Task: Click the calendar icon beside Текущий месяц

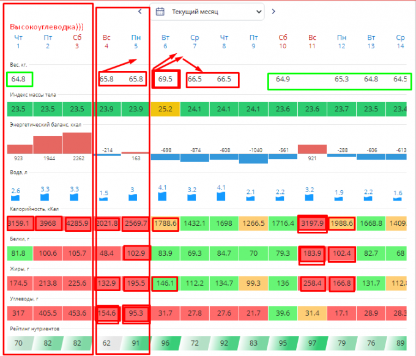Action: [x=160, y=11]
